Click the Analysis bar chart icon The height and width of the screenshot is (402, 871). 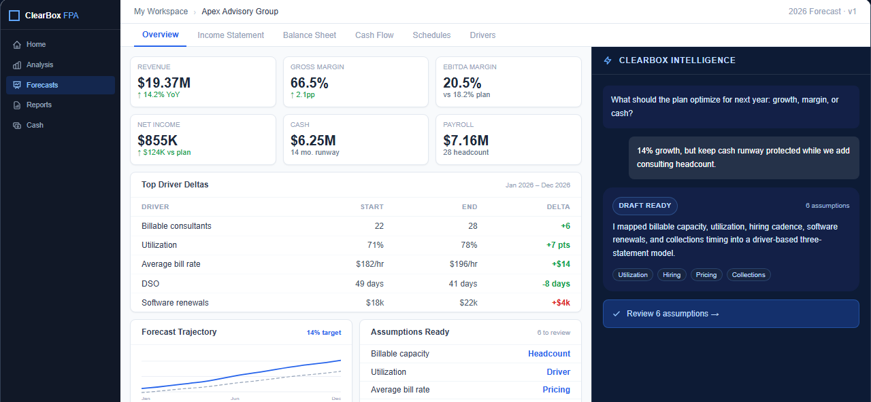pyautogui.click(x=17, y=65)
